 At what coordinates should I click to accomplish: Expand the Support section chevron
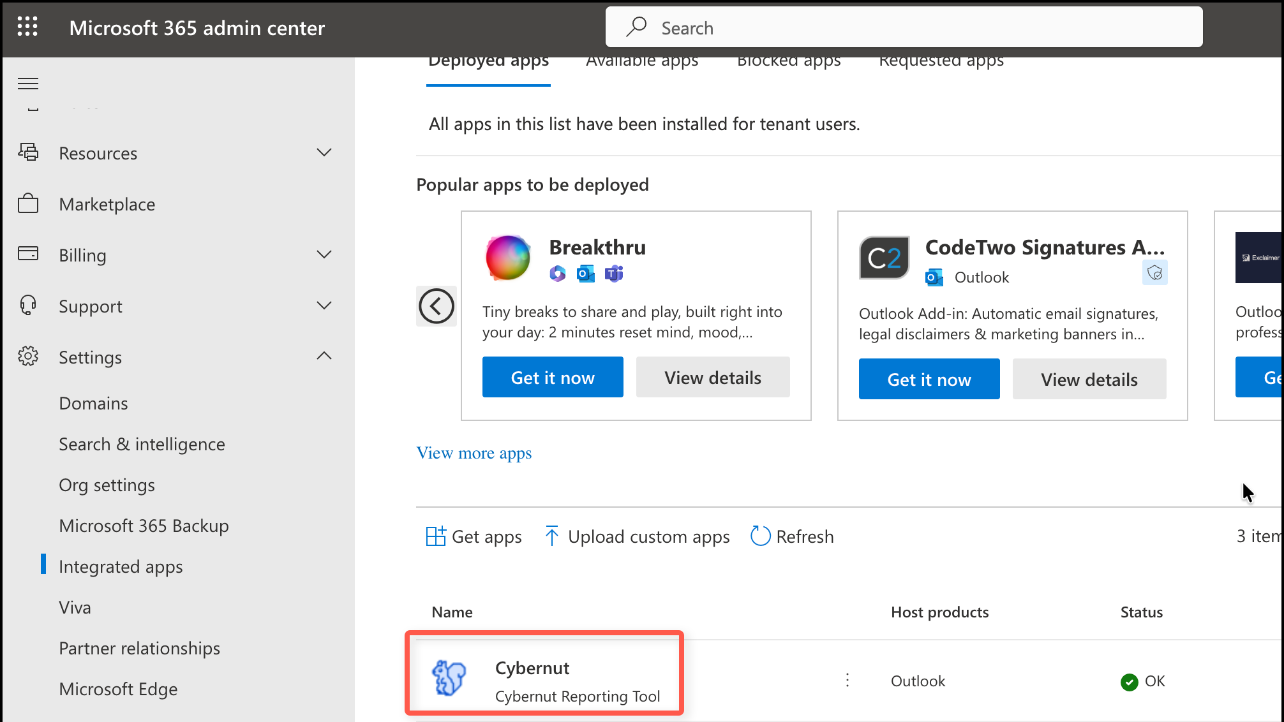click(324, 306)
